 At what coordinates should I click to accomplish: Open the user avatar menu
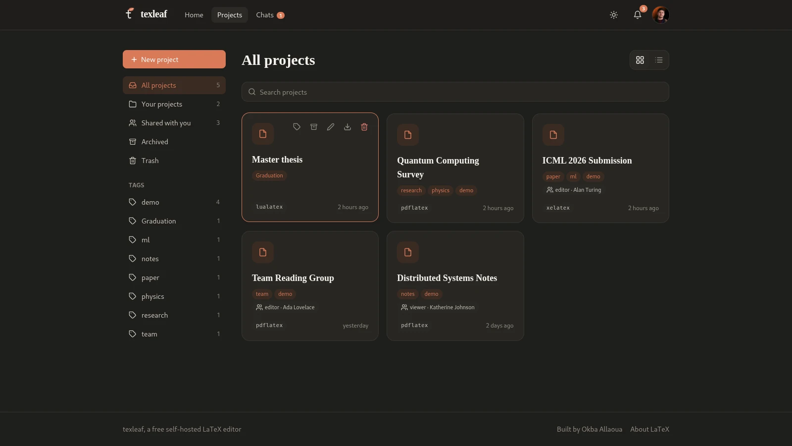[x=660, y=15]
